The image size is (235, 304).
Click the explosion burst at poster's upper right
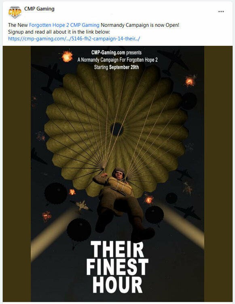[191, 81]
